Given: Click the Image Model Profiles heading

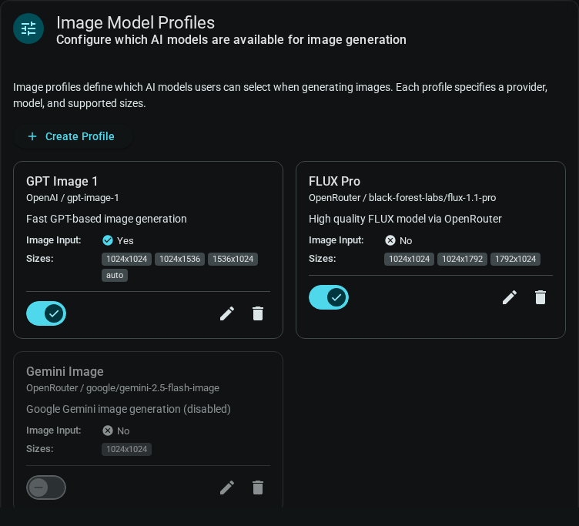Looking at the screenshot, I should (x=136, y=22).
